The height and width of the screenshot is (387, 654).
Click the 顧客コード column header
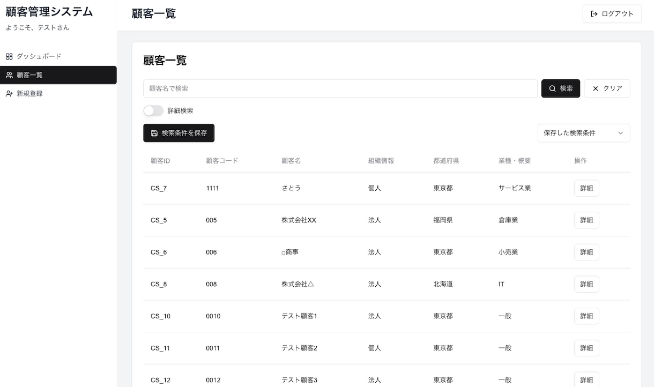[222, 161]
